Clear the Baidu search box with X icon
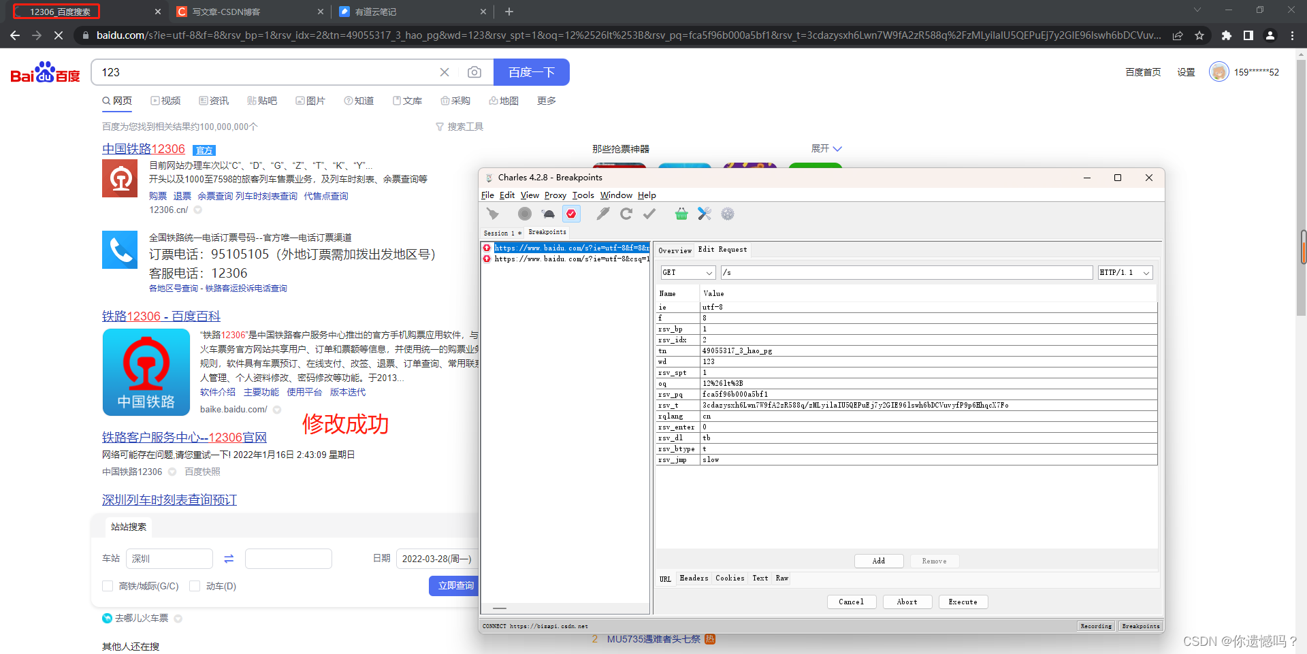The height and width of the screenshot is (654, 1307). 445,72
